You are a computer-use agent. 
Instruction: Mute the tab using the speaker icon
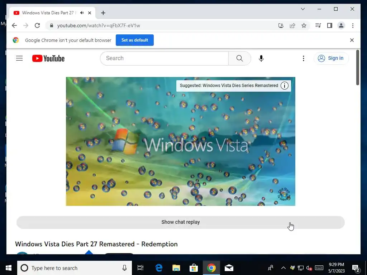pos(82,13)
